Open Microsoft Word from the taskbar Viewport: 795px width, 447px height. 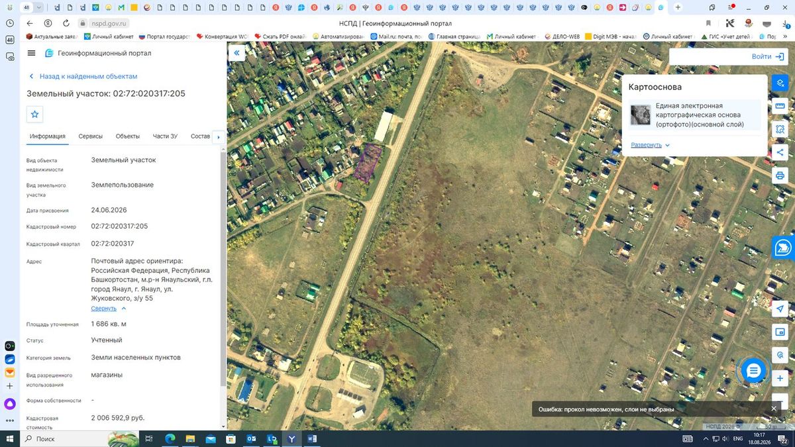[x=312, y=439]
